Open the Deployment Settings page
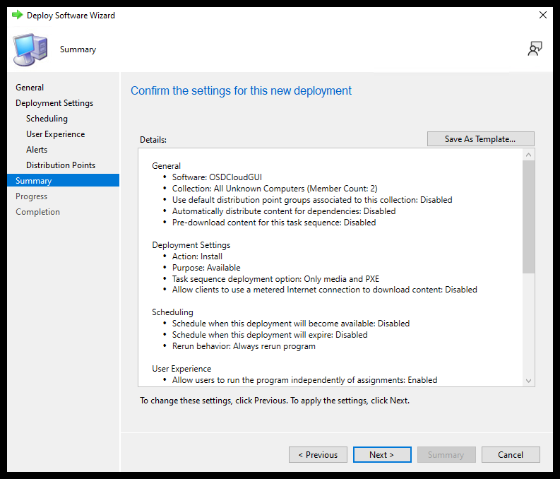 [x=54, y=103]
